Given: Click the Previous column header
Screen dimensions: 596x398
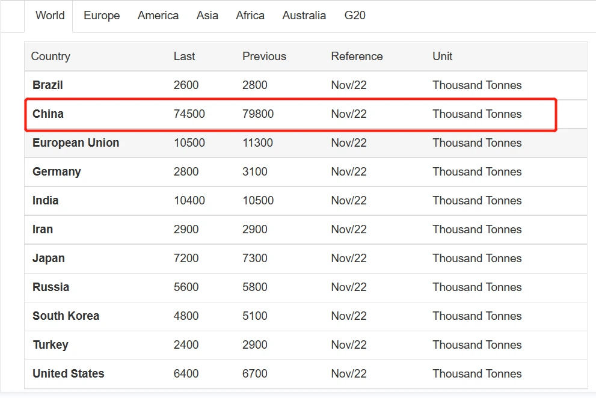Looking at the screenshot, I should (x=264, y=57).
